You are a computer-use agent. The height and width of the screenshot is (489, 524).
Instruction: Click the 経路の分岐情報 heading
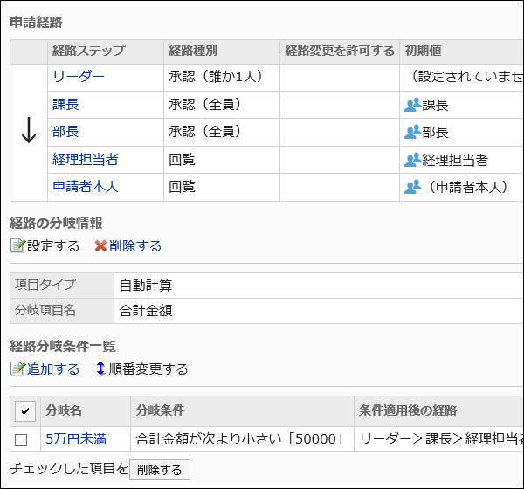point(56,224)
